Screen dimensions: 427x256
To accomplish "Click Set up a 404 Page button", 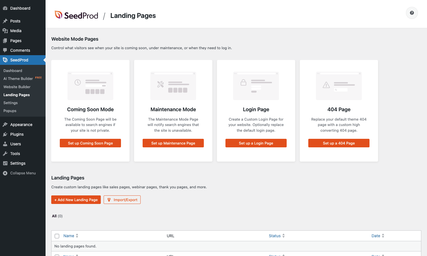I will coord(339,143).
